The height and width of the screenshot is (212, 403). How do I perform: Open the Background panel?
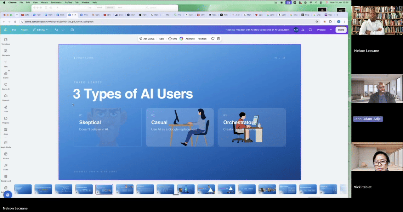point(6,178)
